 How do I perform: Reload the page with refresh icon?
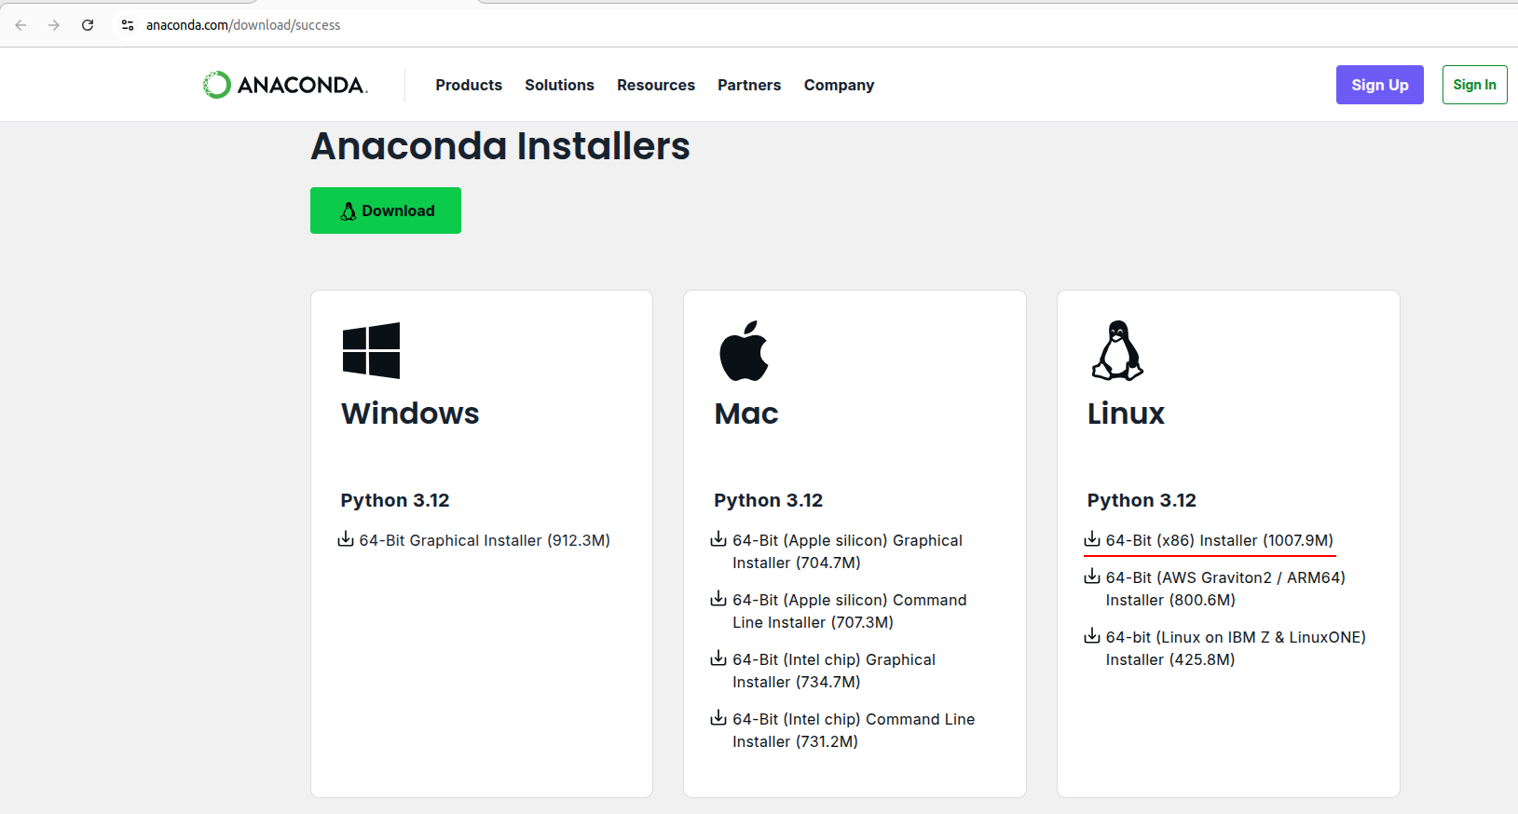88,25
